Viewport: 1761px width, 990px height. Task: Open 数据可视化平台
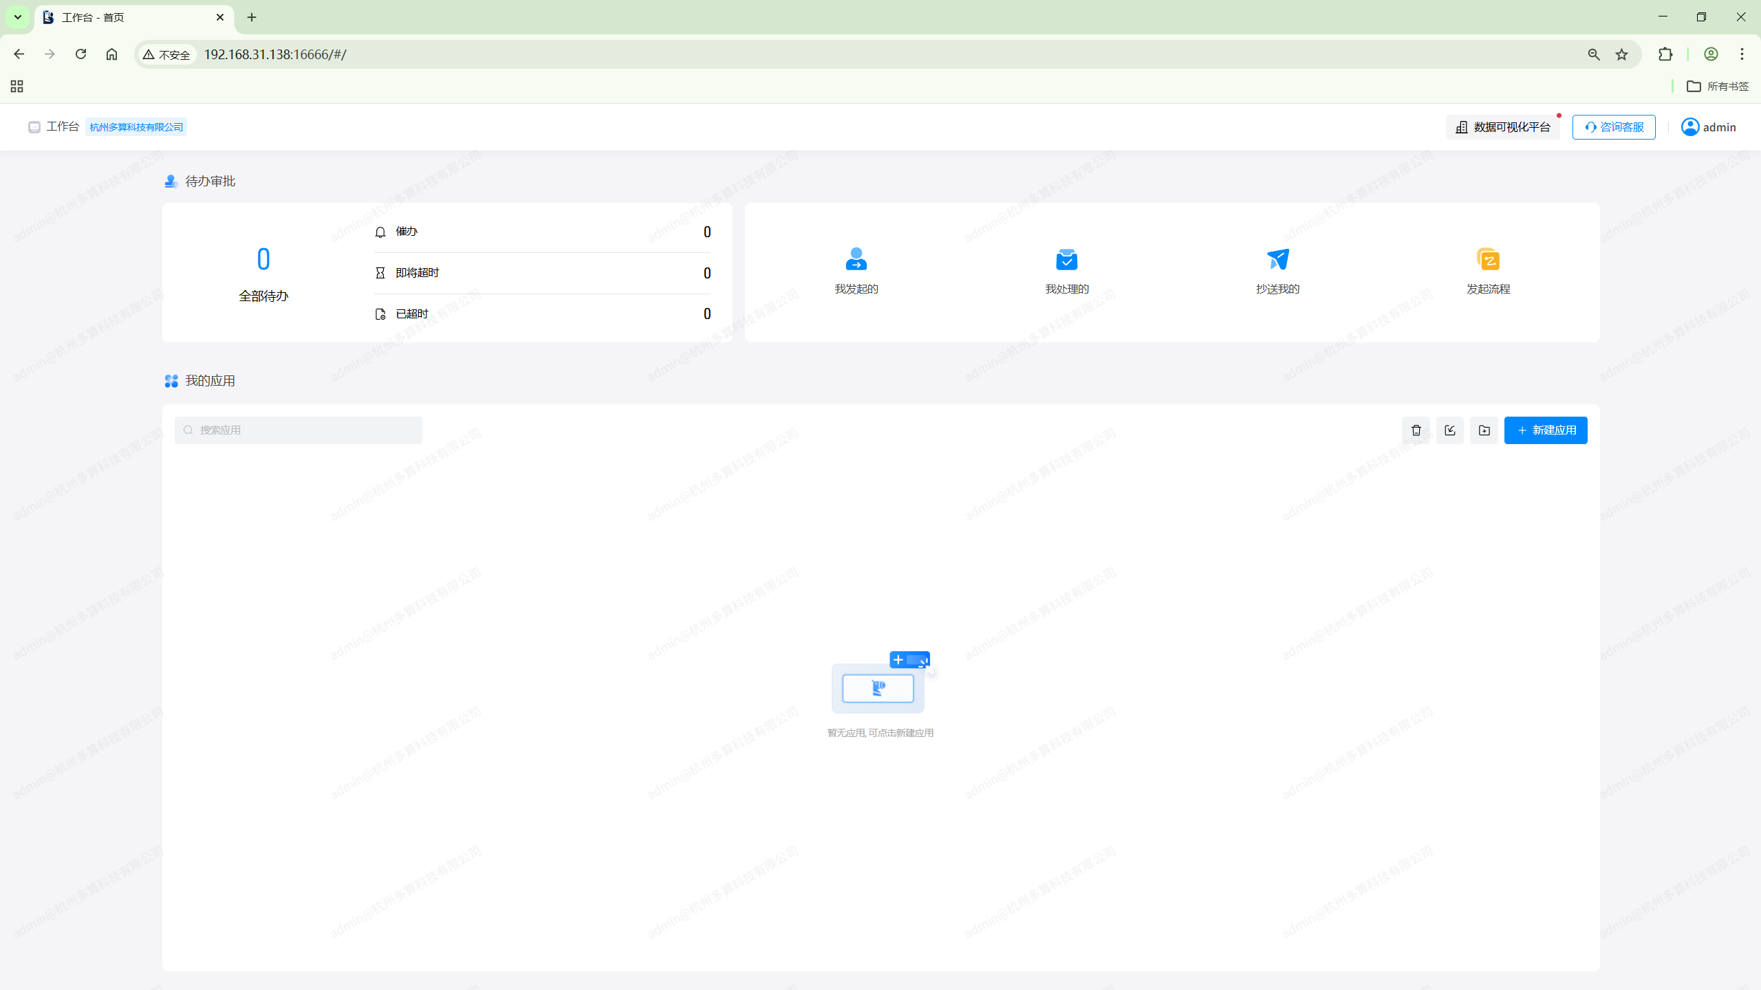[x=1503, y=127]
